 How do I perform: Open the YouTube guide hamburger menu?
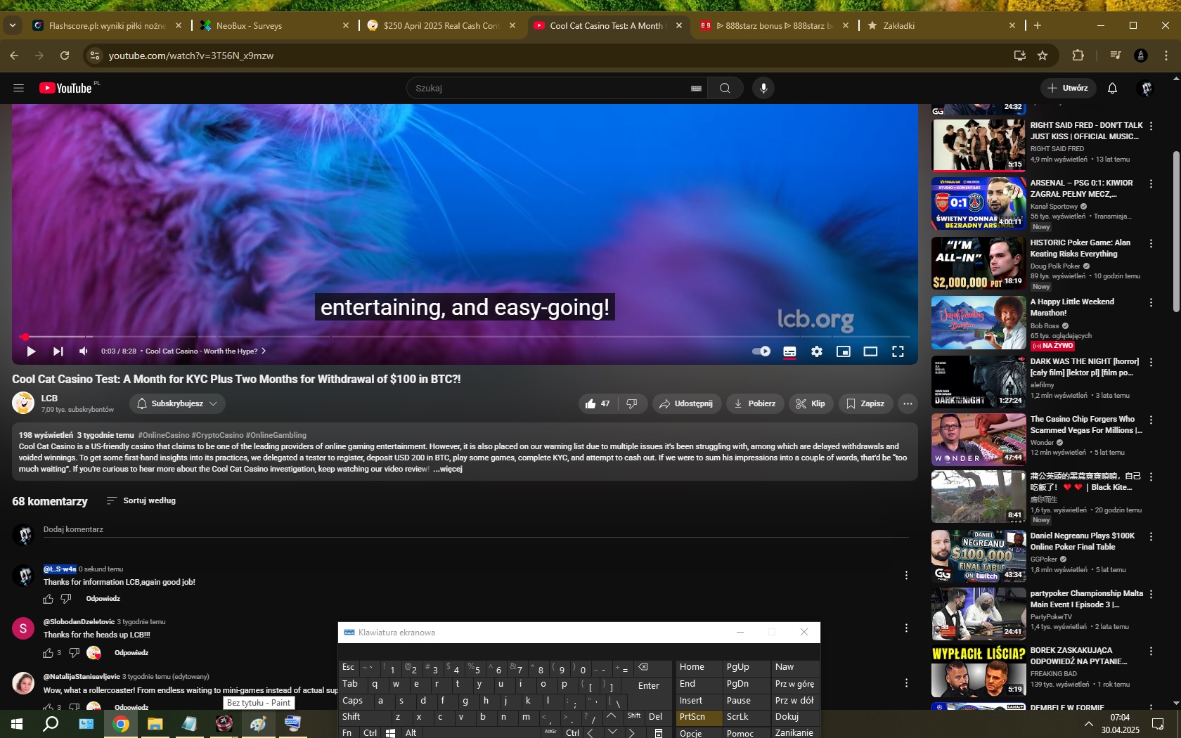pyautogui.click(x=19, y=88)
